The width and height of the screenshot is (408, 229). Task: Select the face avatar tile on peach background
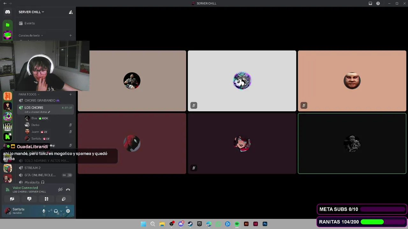point(352,81)
